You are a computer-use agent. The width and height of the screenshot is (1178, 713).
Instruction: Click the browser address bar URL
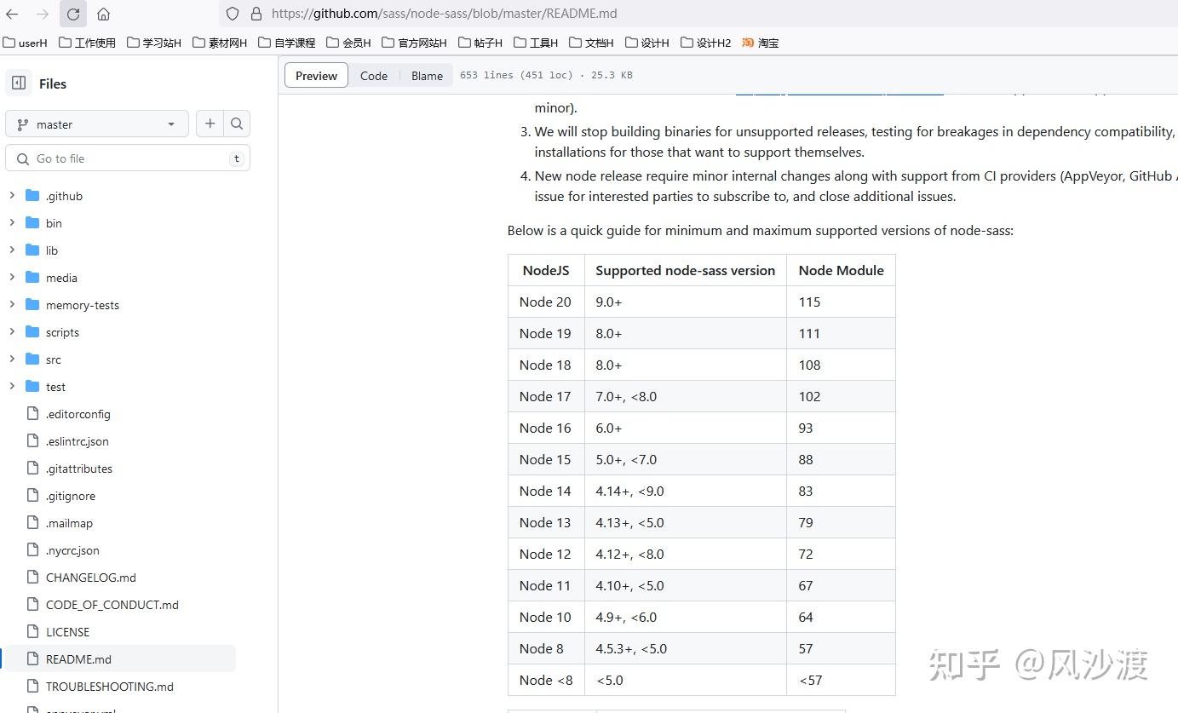point(444,14)
